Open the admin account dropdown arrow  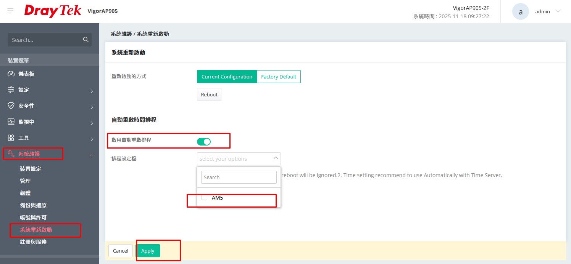coord(558,11)
